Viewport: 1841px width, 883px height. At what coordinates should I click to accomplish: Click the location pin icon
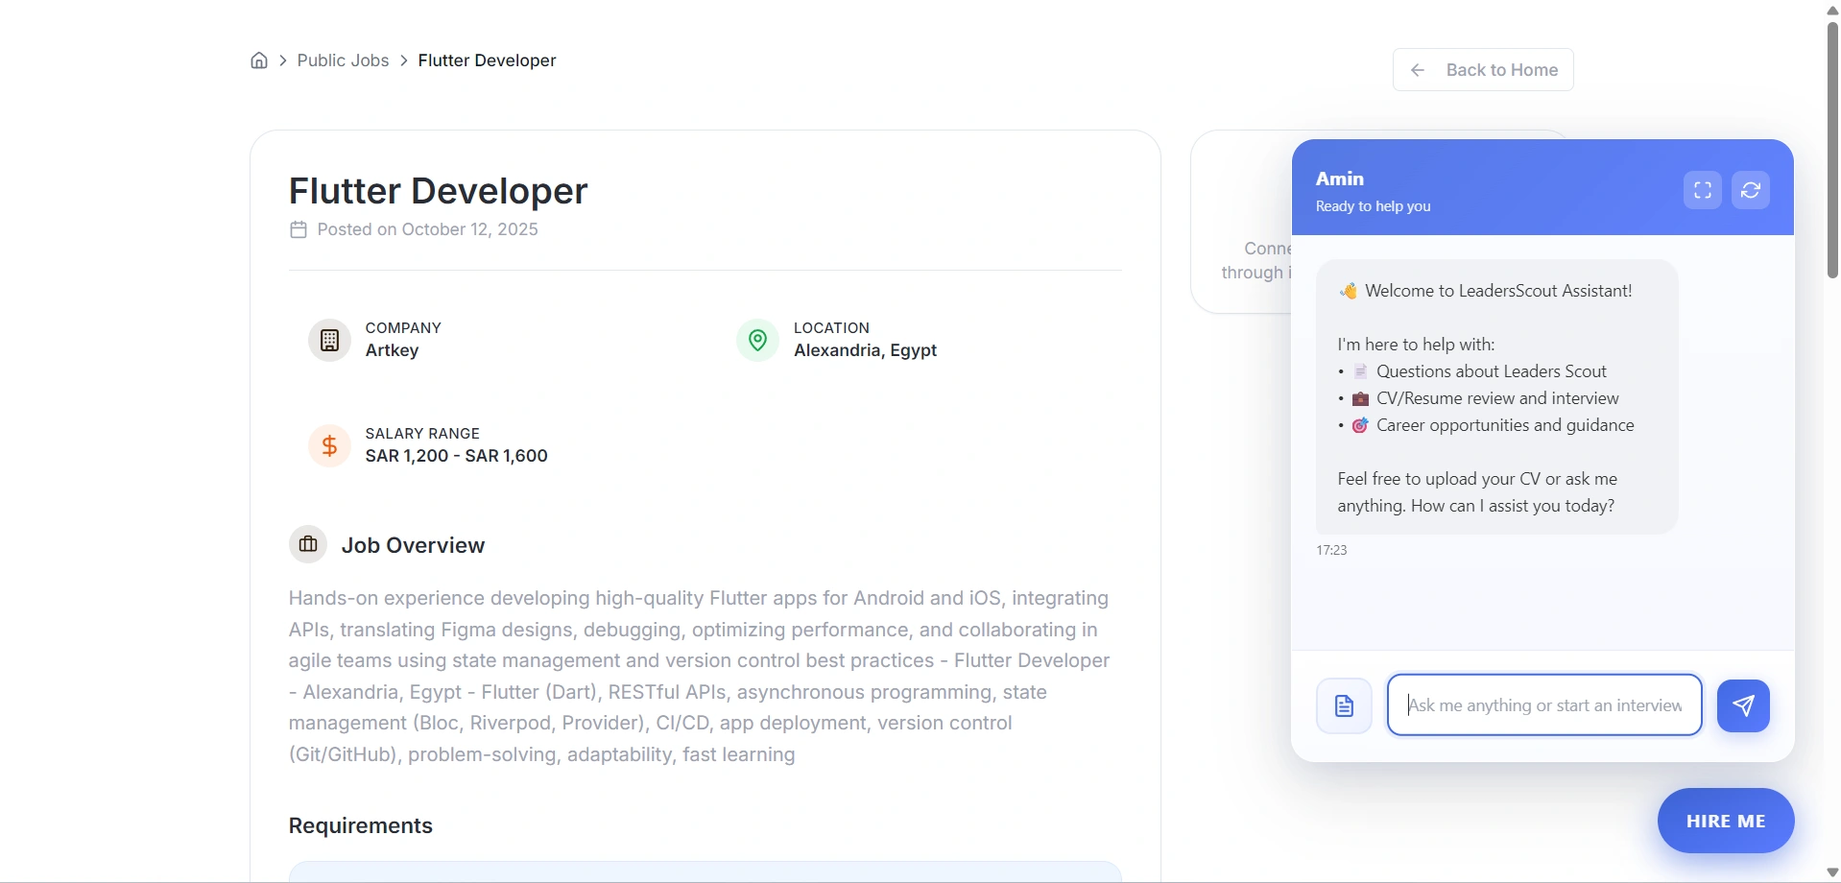point(757,340)
